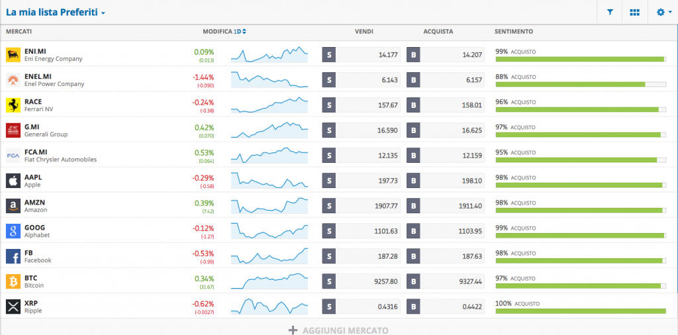Image resolution: width=678 pixels, height=335 pixels.
Task: Open the BTC sparkline chart
Action: (269, 281)
